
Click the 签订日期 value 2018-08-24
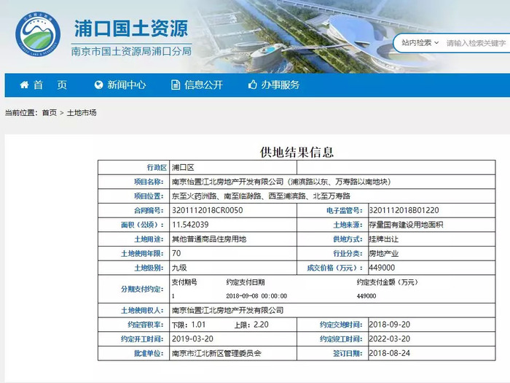point(389,353)
